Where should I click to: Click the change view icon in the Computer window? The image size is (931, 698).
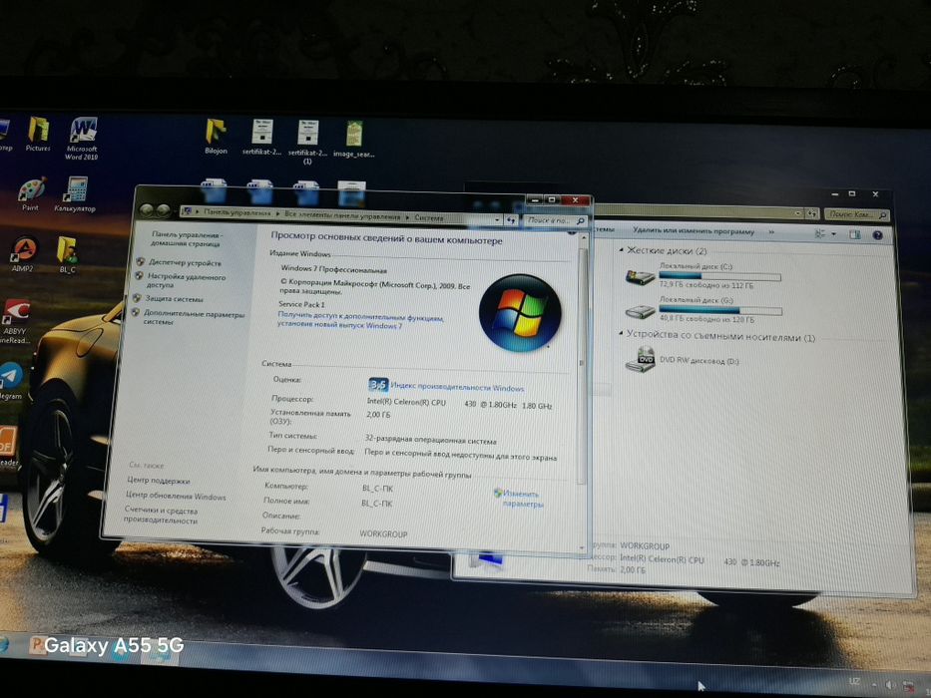tap(820, 234)
